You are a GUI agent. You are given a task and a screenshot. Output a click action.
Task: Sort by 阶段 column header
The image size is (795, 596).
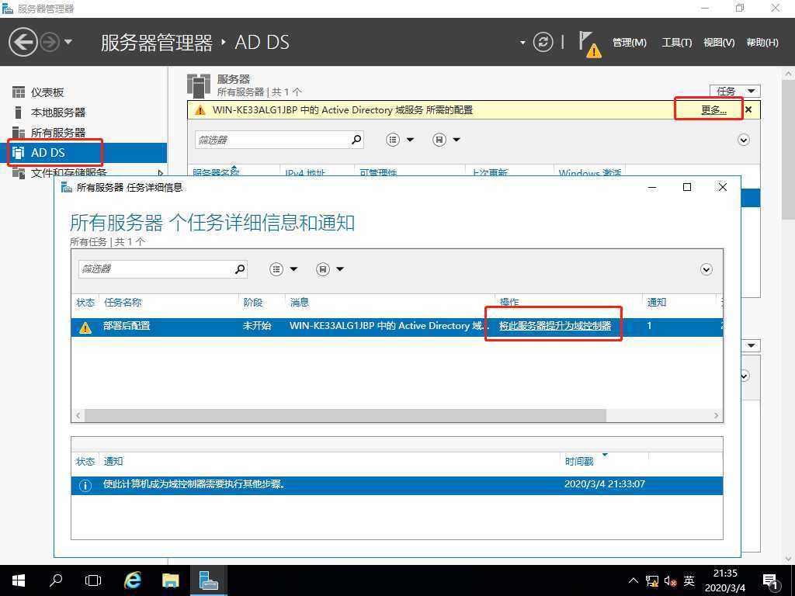pos(253,303)
